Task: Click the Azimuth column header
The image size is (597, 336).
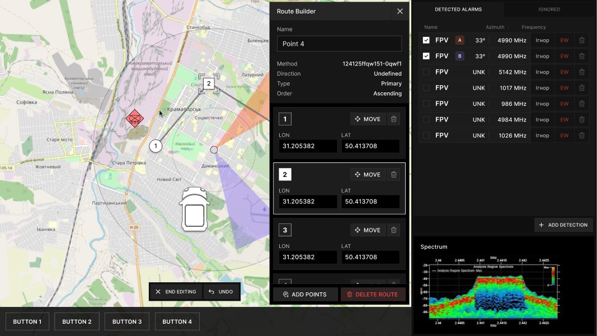Action: [x=495, y=27]
